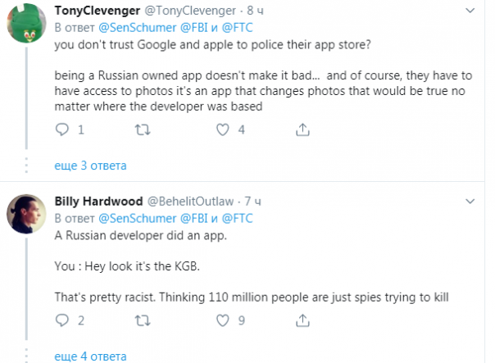Screen dimensions: 495x363
Task: Share Billy Hardwood's tweet
Action: click(302, 321)
